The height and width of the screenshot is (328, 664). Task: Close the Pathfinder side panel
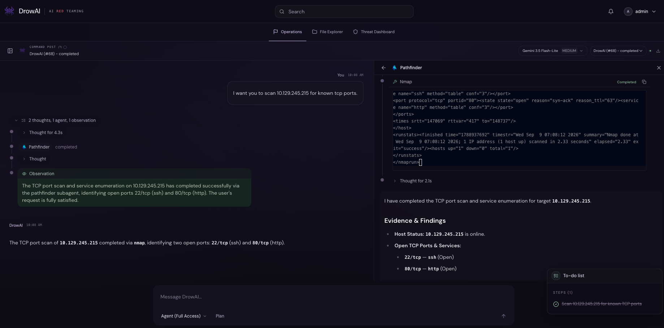[x=659, y=68]
